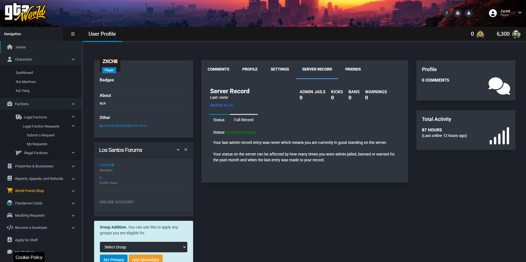Click the Zxch8 user avatar icon
The image size is (526, 262).
493,13
